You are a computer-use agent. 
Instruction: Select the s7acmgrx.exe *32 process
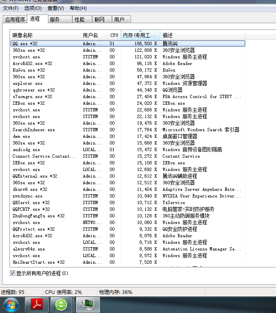[x=128, y=96]
